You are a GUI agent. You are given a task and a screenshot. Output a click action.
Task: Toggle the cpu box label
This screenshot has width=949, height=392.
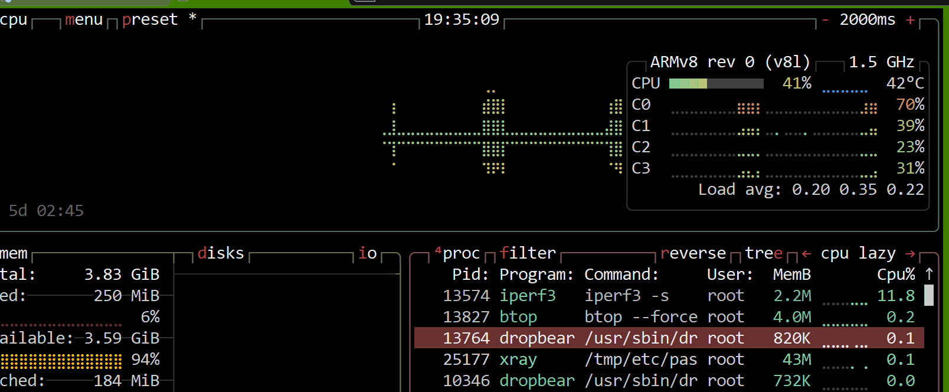[x=14, y=20]
